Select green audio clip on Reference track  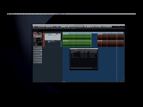pyautogui.click(x=77, y=37)
